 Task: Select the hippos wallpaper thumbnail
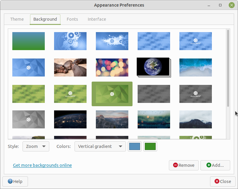click(70, 67)
